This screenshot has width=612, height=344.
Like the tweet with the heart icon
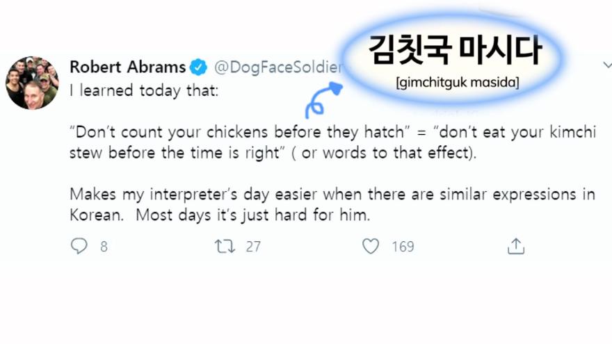click(x=371, y=246)
